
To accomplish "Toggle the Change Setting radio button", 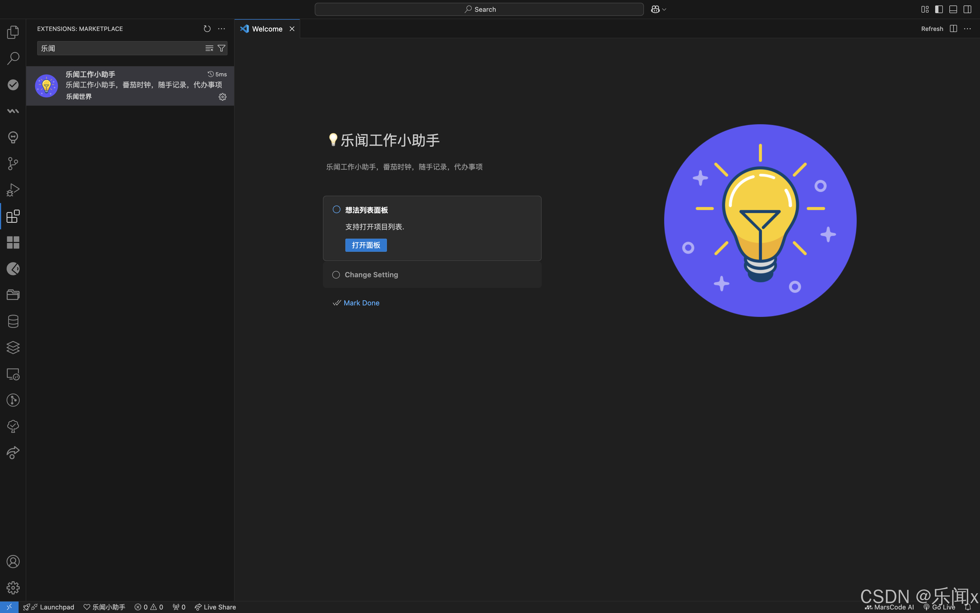I will (335, 274).
